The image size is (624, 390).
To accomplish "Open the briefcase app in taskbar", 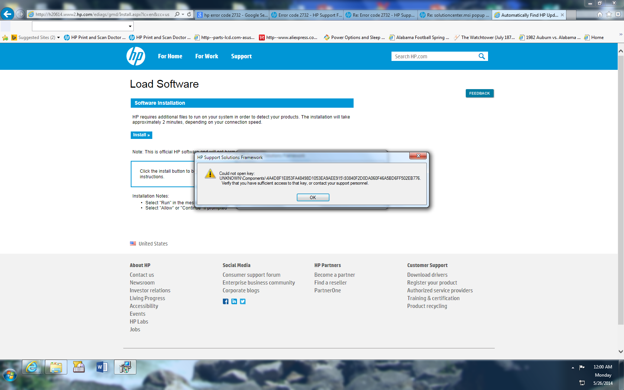I will [79, 367].
